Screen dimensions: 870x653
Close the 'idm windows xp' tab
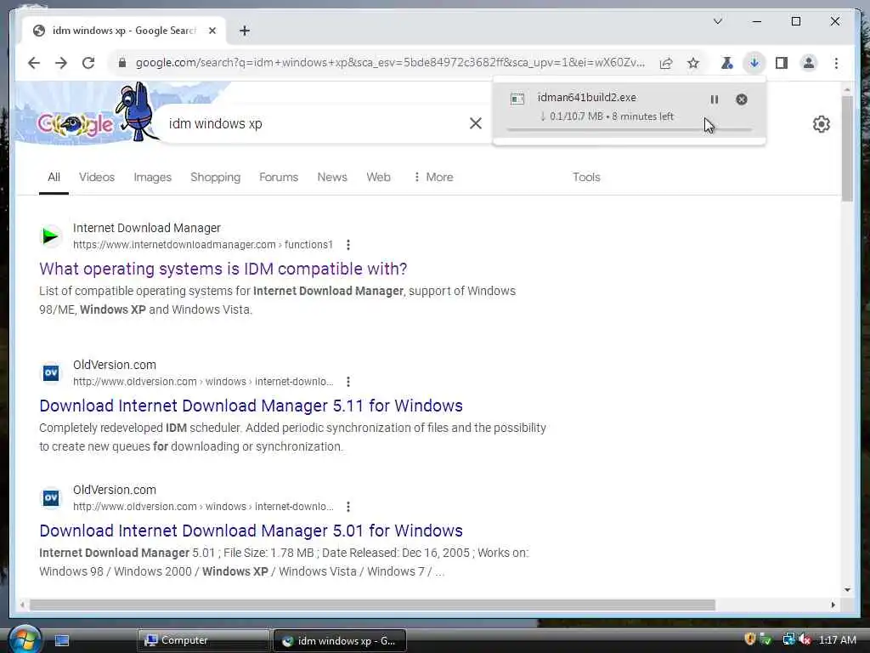point(212,31)
